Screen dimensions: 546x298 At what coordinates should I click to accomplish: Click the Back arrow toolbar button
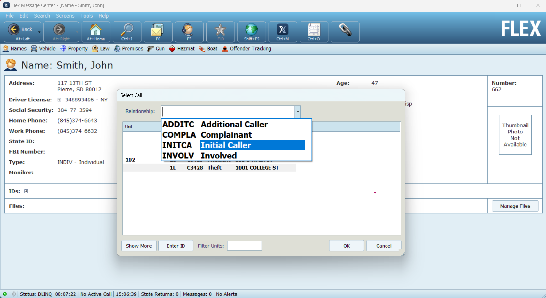click(14, 30)
